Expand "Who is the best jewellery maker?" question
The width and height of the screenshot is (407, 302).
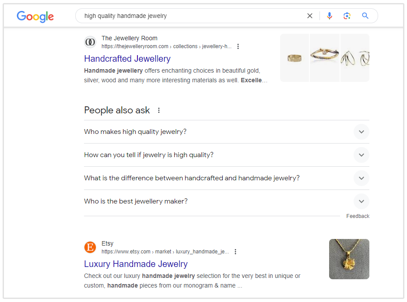(x=361, y=201)
